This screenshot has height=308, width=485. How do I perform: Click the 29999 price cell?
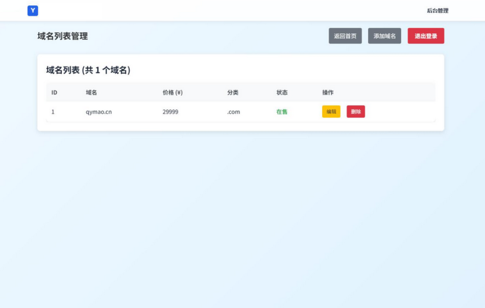click(x=171, y=112)
